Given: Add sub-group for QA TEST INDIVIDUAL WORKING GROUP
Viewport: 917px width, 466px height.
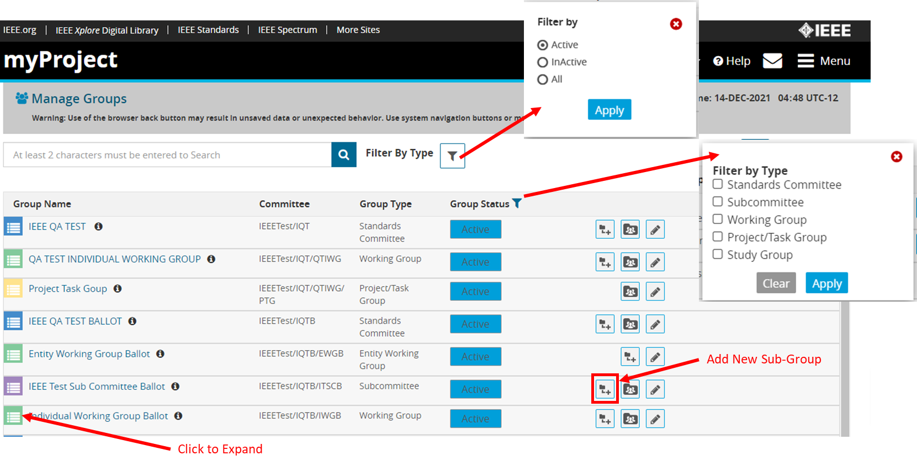Looking at the screenshot, I should [605, 262].
